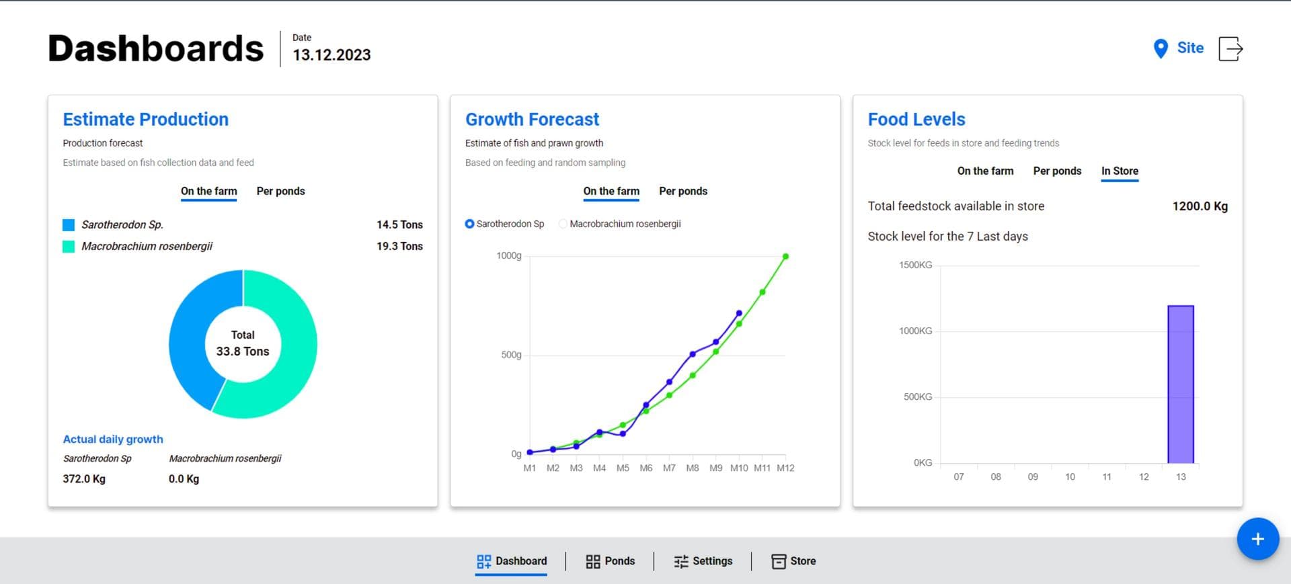This screenshot has width=1291, height=584.
Task: Click the Store box icon
Action: (x=778, y=561)
